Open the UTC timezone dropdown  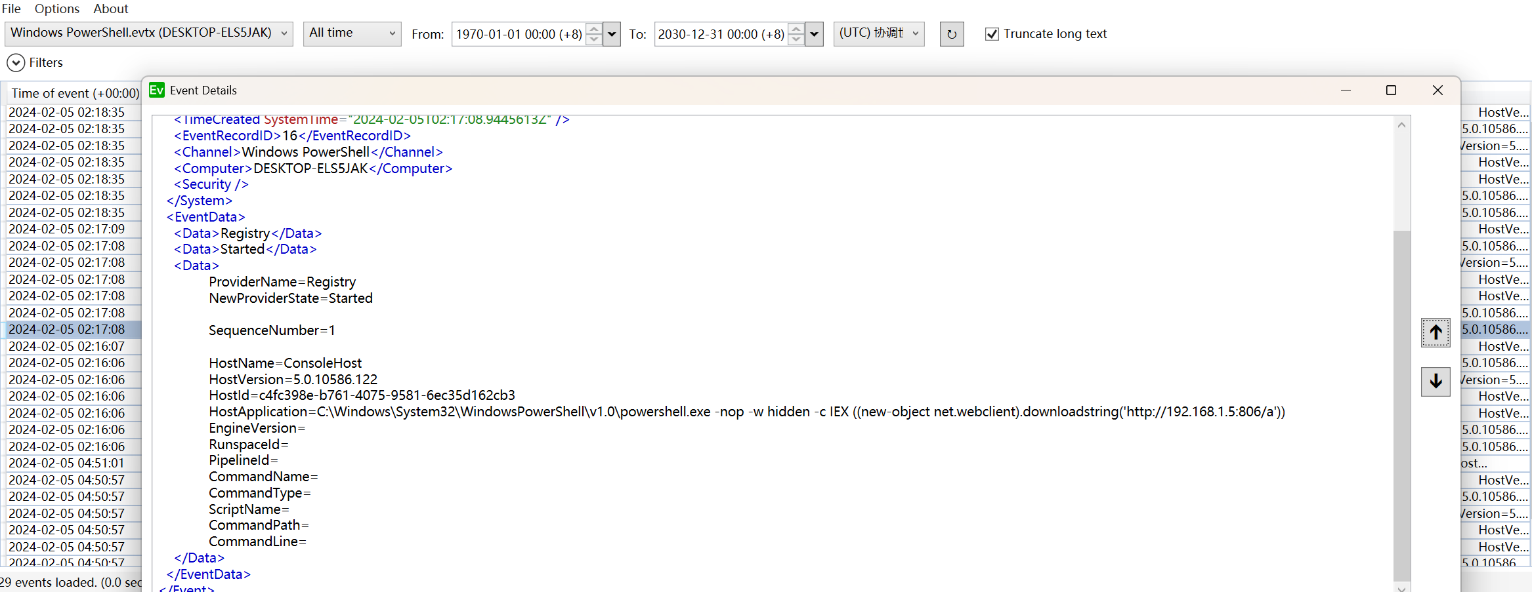[879, 33]
